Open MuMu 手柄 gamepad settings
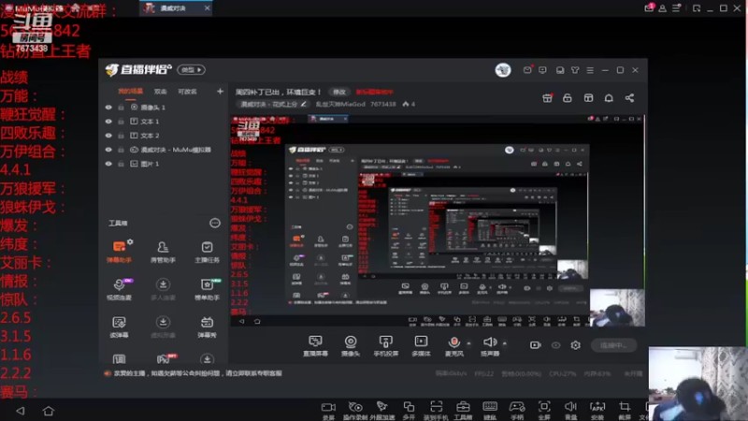Viewport: 748px width, 421px height. click(x=517, y=410)
